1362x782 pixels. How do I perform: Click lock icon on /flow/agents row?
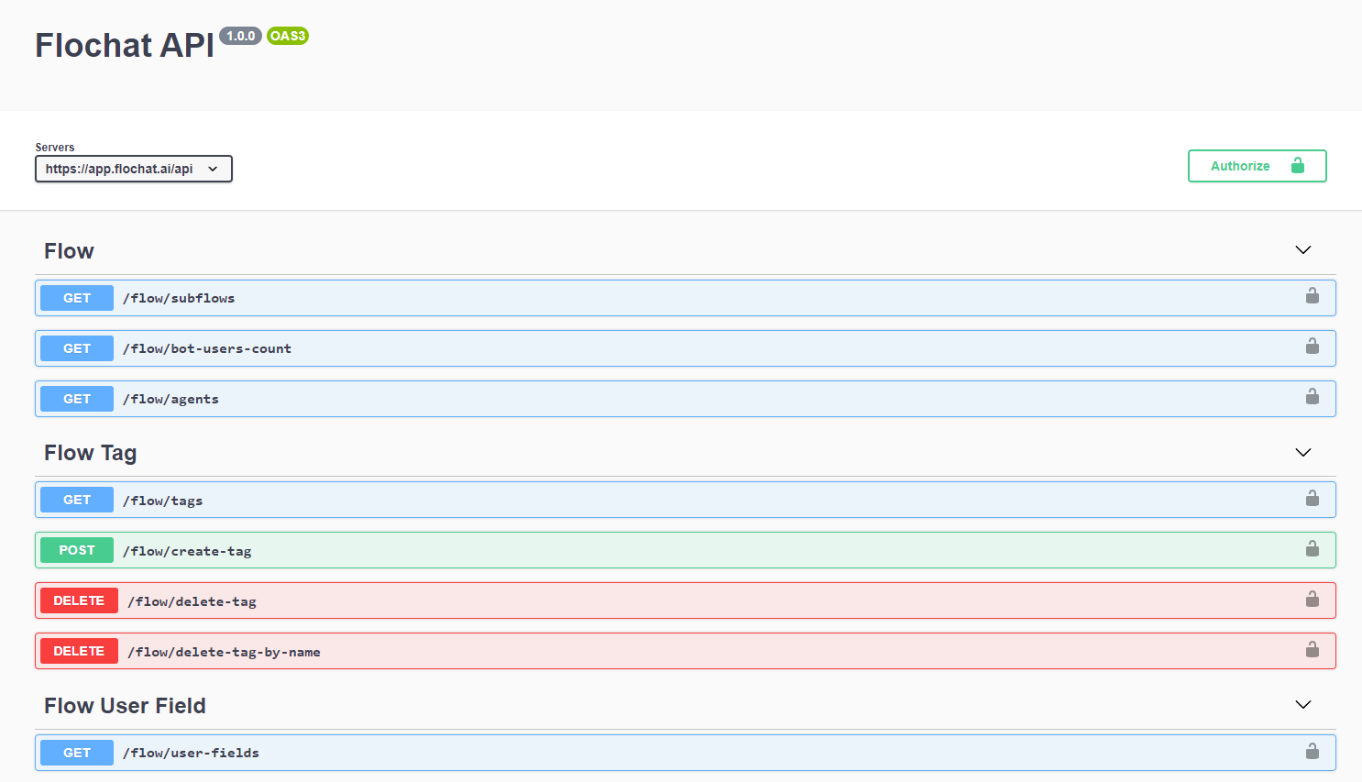[x=1313, y=396]
